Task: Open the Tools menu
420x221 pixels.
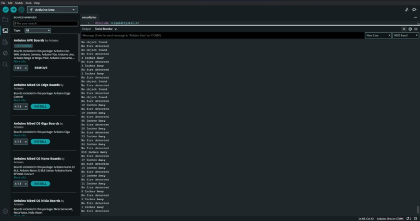Action: tap(28, 3)
